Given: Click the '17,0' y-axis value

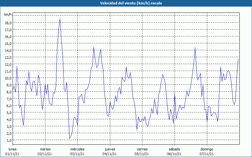Looking at the screenshot, I should point(8,30).
